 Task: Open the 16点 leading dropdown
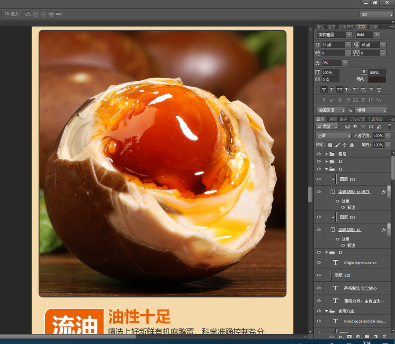click(383, 45)
